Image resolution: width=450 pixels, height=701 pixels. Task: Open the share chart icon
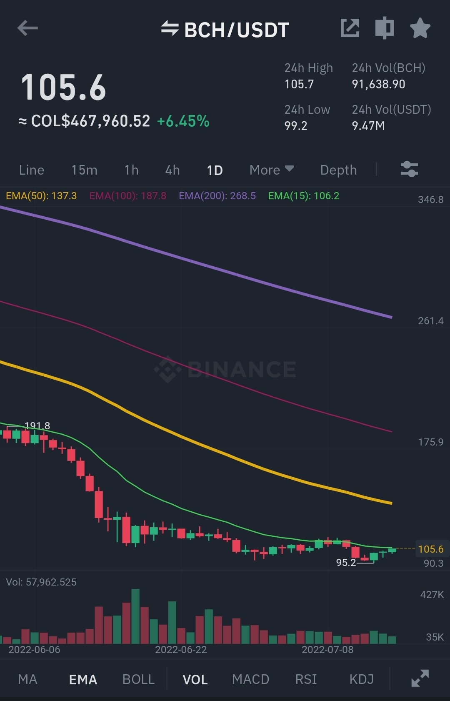[x=350, y=28]
